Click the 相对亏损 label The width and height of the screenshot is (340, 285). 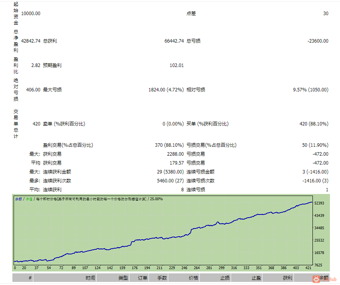(x=196, y=90)
